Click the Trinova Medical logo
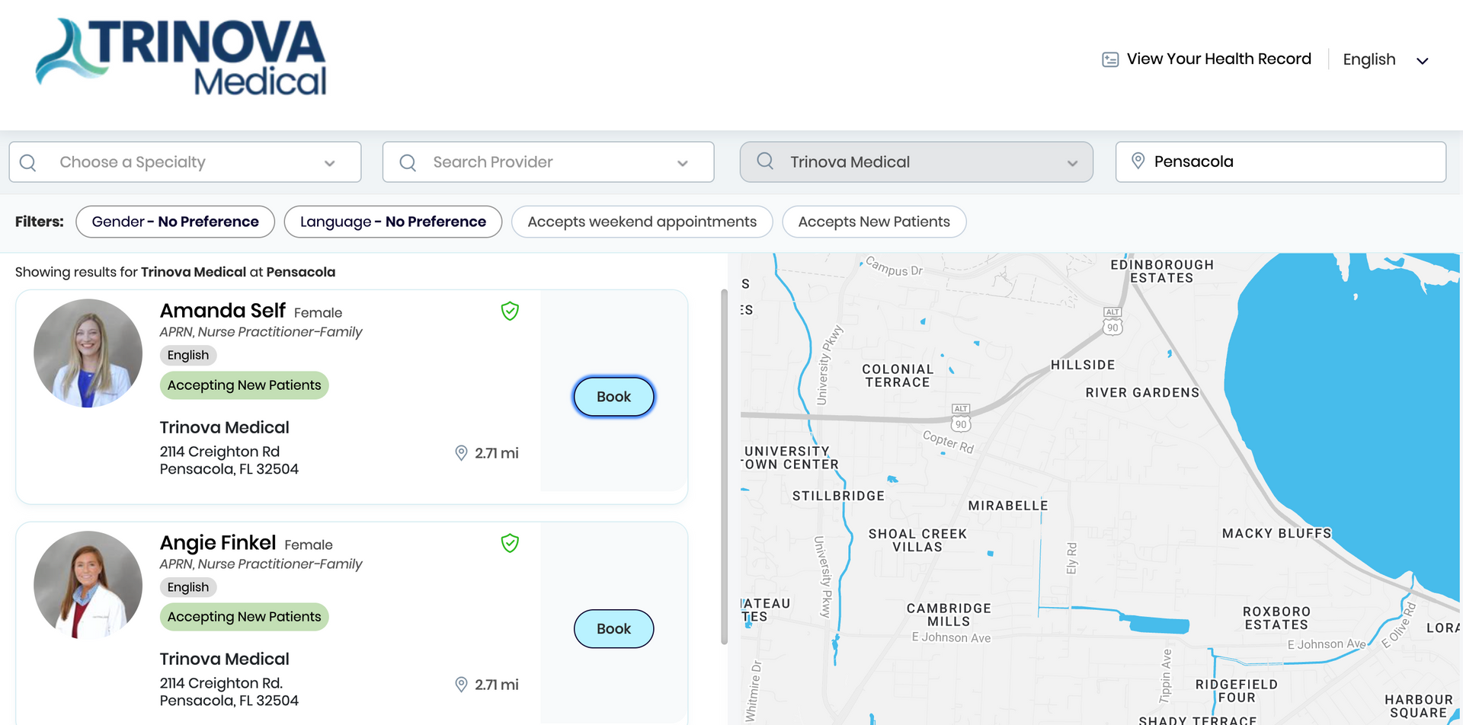This screenshot has width=1463, height=725. [181, 58]
